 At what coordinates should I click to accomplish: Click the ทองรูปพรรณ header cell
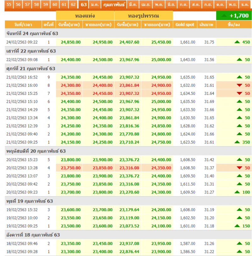144,16
